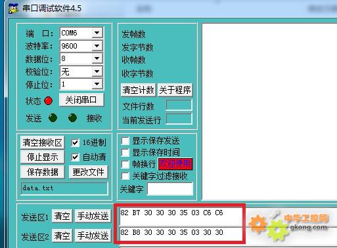
Task: Open the 关于程序 about dialog button
Action: 175,90
